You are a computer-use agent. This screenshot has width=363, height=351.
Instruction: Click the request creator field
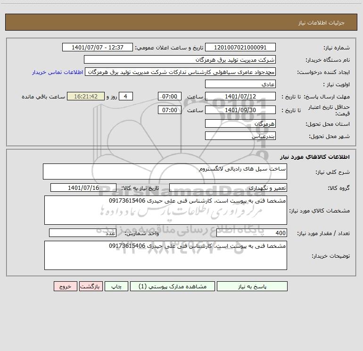181,72
